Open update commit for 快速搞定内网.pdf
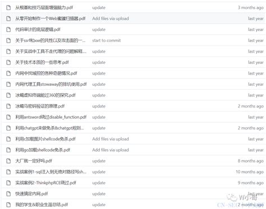 click(x=99, y=194)
